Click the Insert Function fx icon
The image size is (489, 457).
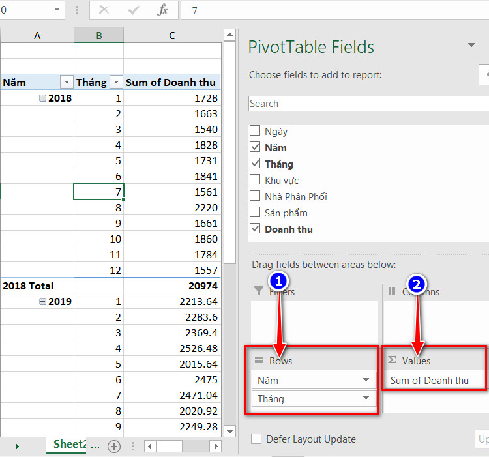[x=162, y=10]
